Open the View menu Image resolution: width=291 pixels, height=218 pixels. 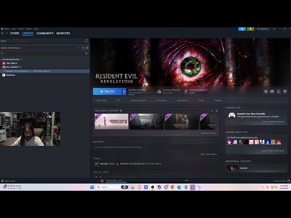13,29
